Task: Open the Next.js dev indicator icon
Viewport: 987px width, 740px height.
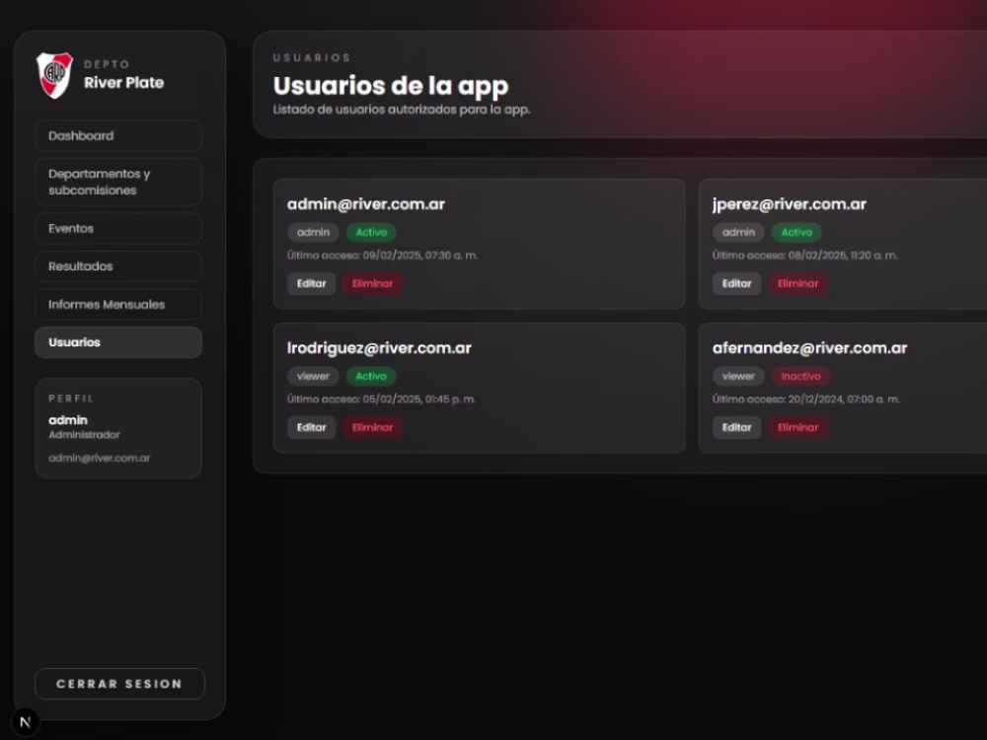Action: tap(26, 722)
